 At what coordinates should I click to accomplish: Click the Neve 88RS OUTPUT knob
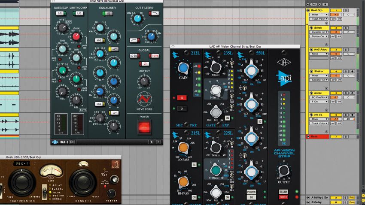coord(144,81)
